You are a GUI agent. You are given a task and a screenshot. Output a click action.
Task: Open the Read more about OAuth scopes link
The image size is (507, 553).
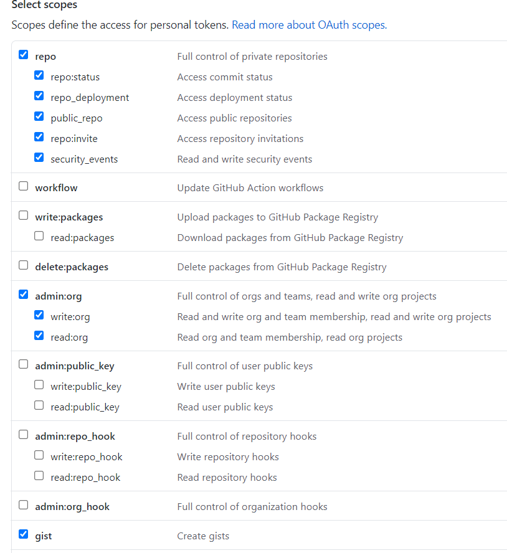click(309, 25)
